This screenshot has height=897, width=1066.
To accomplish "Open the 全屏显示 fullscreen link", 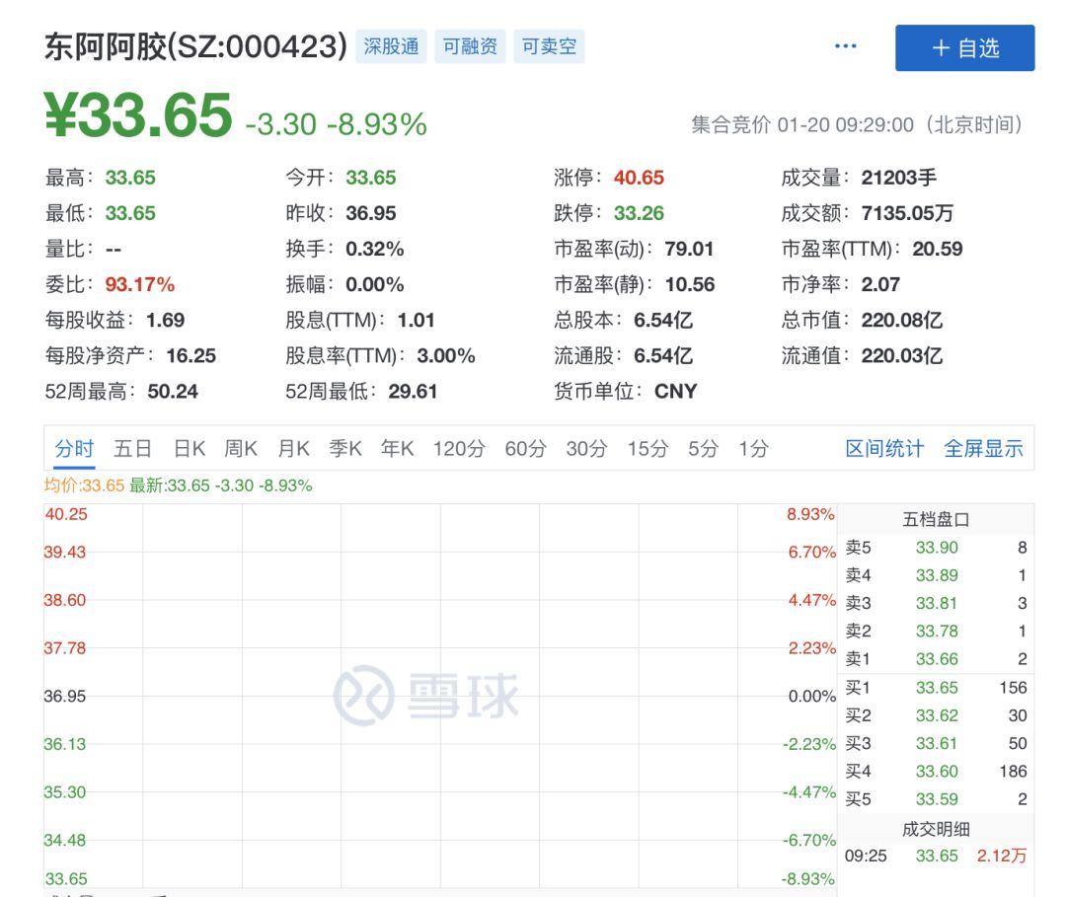I will coord(983,448).
